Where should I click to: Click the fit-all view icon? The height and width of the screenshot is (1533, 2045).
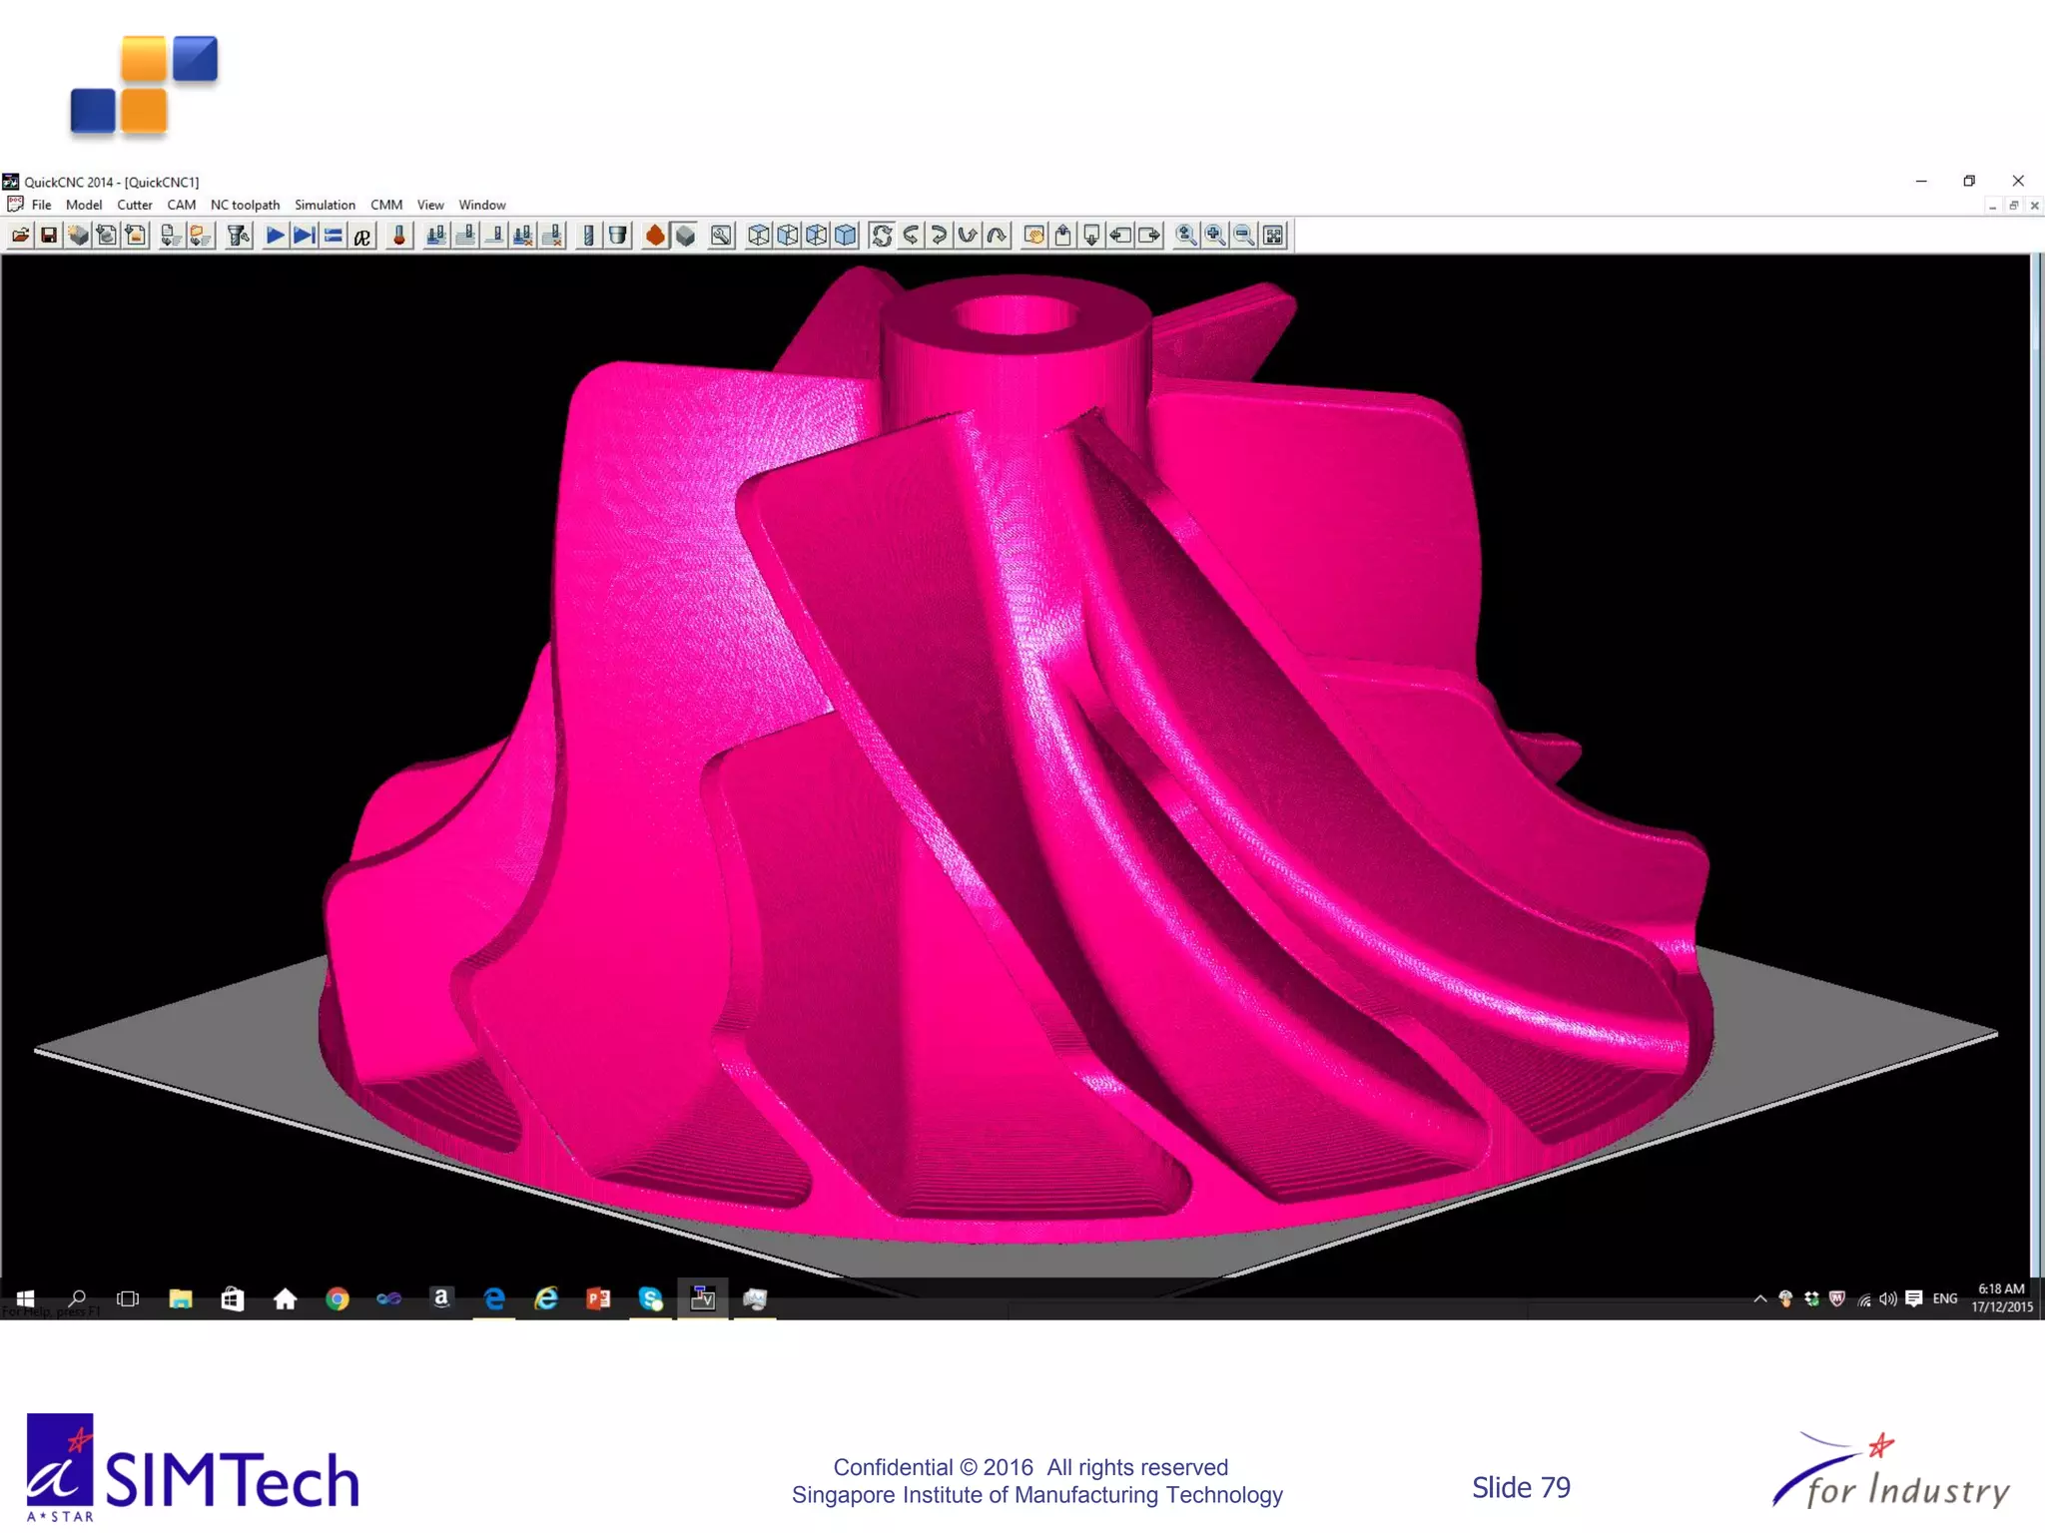[1273, 236]
